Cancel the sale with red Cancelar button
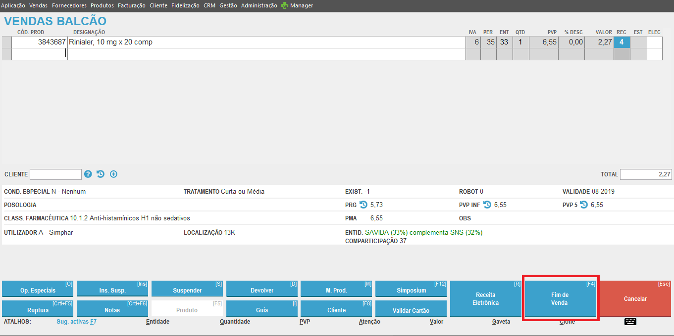Image resolution: width=674 pixels, height=336 pixels. (635, 298)
